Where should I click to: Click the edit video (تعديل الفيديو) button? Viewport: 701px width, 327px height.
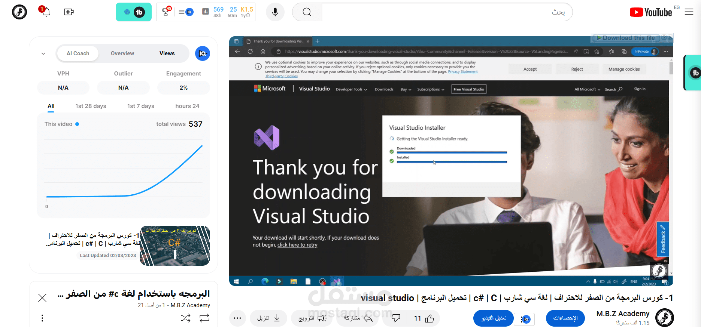tap(494, 318)
